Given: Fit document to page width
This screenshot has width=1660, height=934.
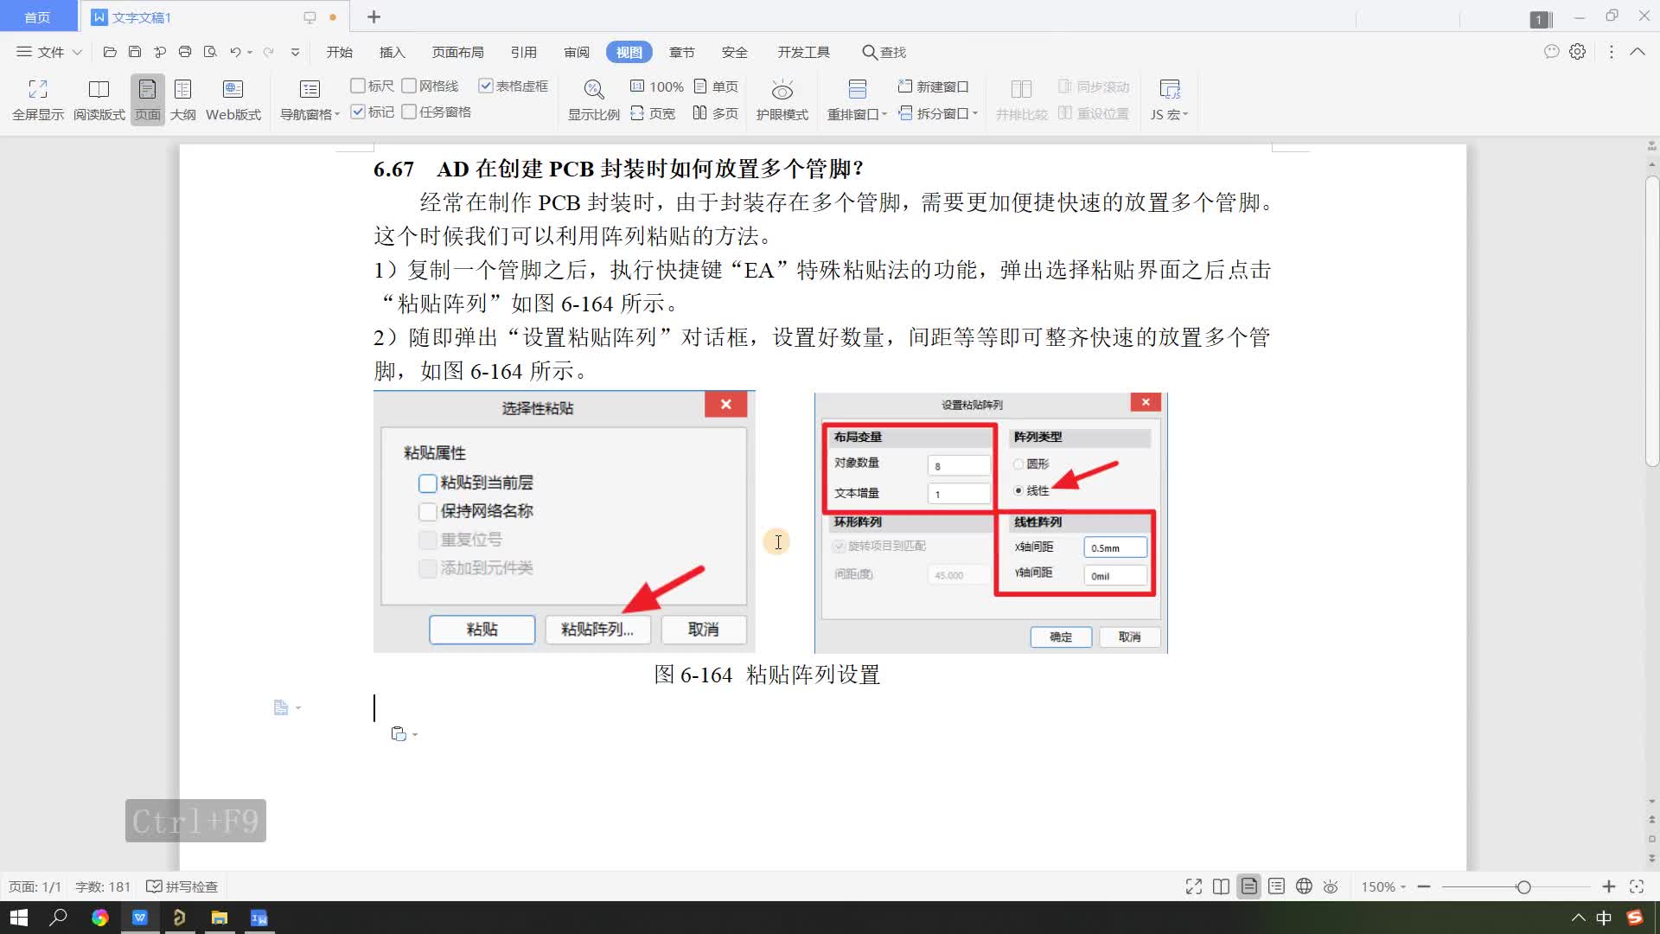Looking at the screenshot, I should coord(653,113).
